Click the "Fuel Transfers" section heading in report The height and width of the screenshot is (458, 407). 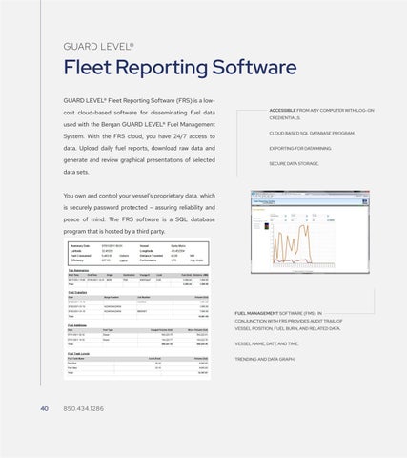pyautogui.click(x=77, y=292)
